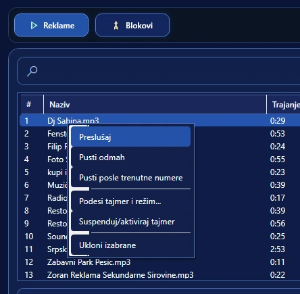Click duration 0:11 in row 12
The image size is (300, 294).
pos(278,262)
